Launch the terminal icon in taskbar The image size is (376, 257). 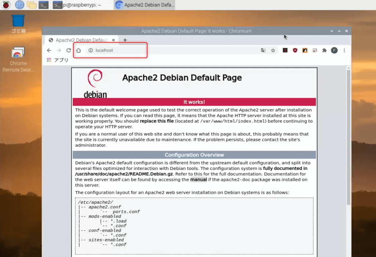[x=44, y=5]
